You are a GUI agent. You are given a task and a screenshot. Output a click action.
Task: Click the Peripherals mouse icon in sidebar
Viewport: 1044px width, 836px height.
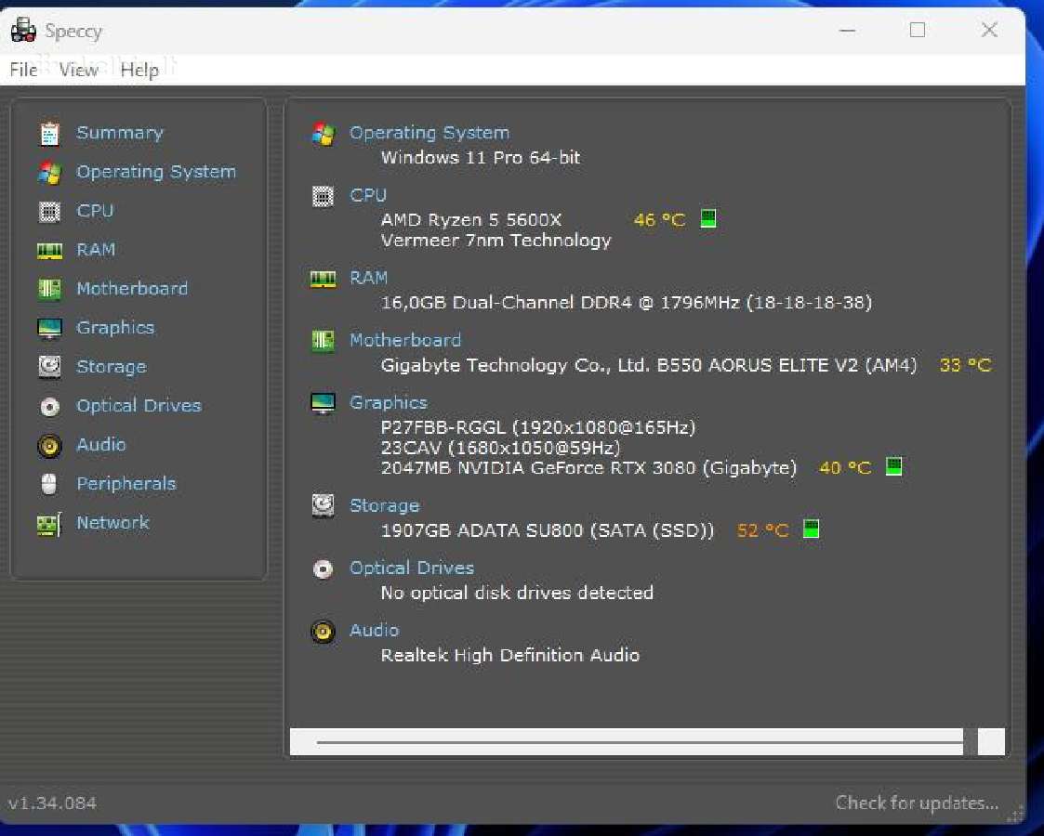[48, 484]
